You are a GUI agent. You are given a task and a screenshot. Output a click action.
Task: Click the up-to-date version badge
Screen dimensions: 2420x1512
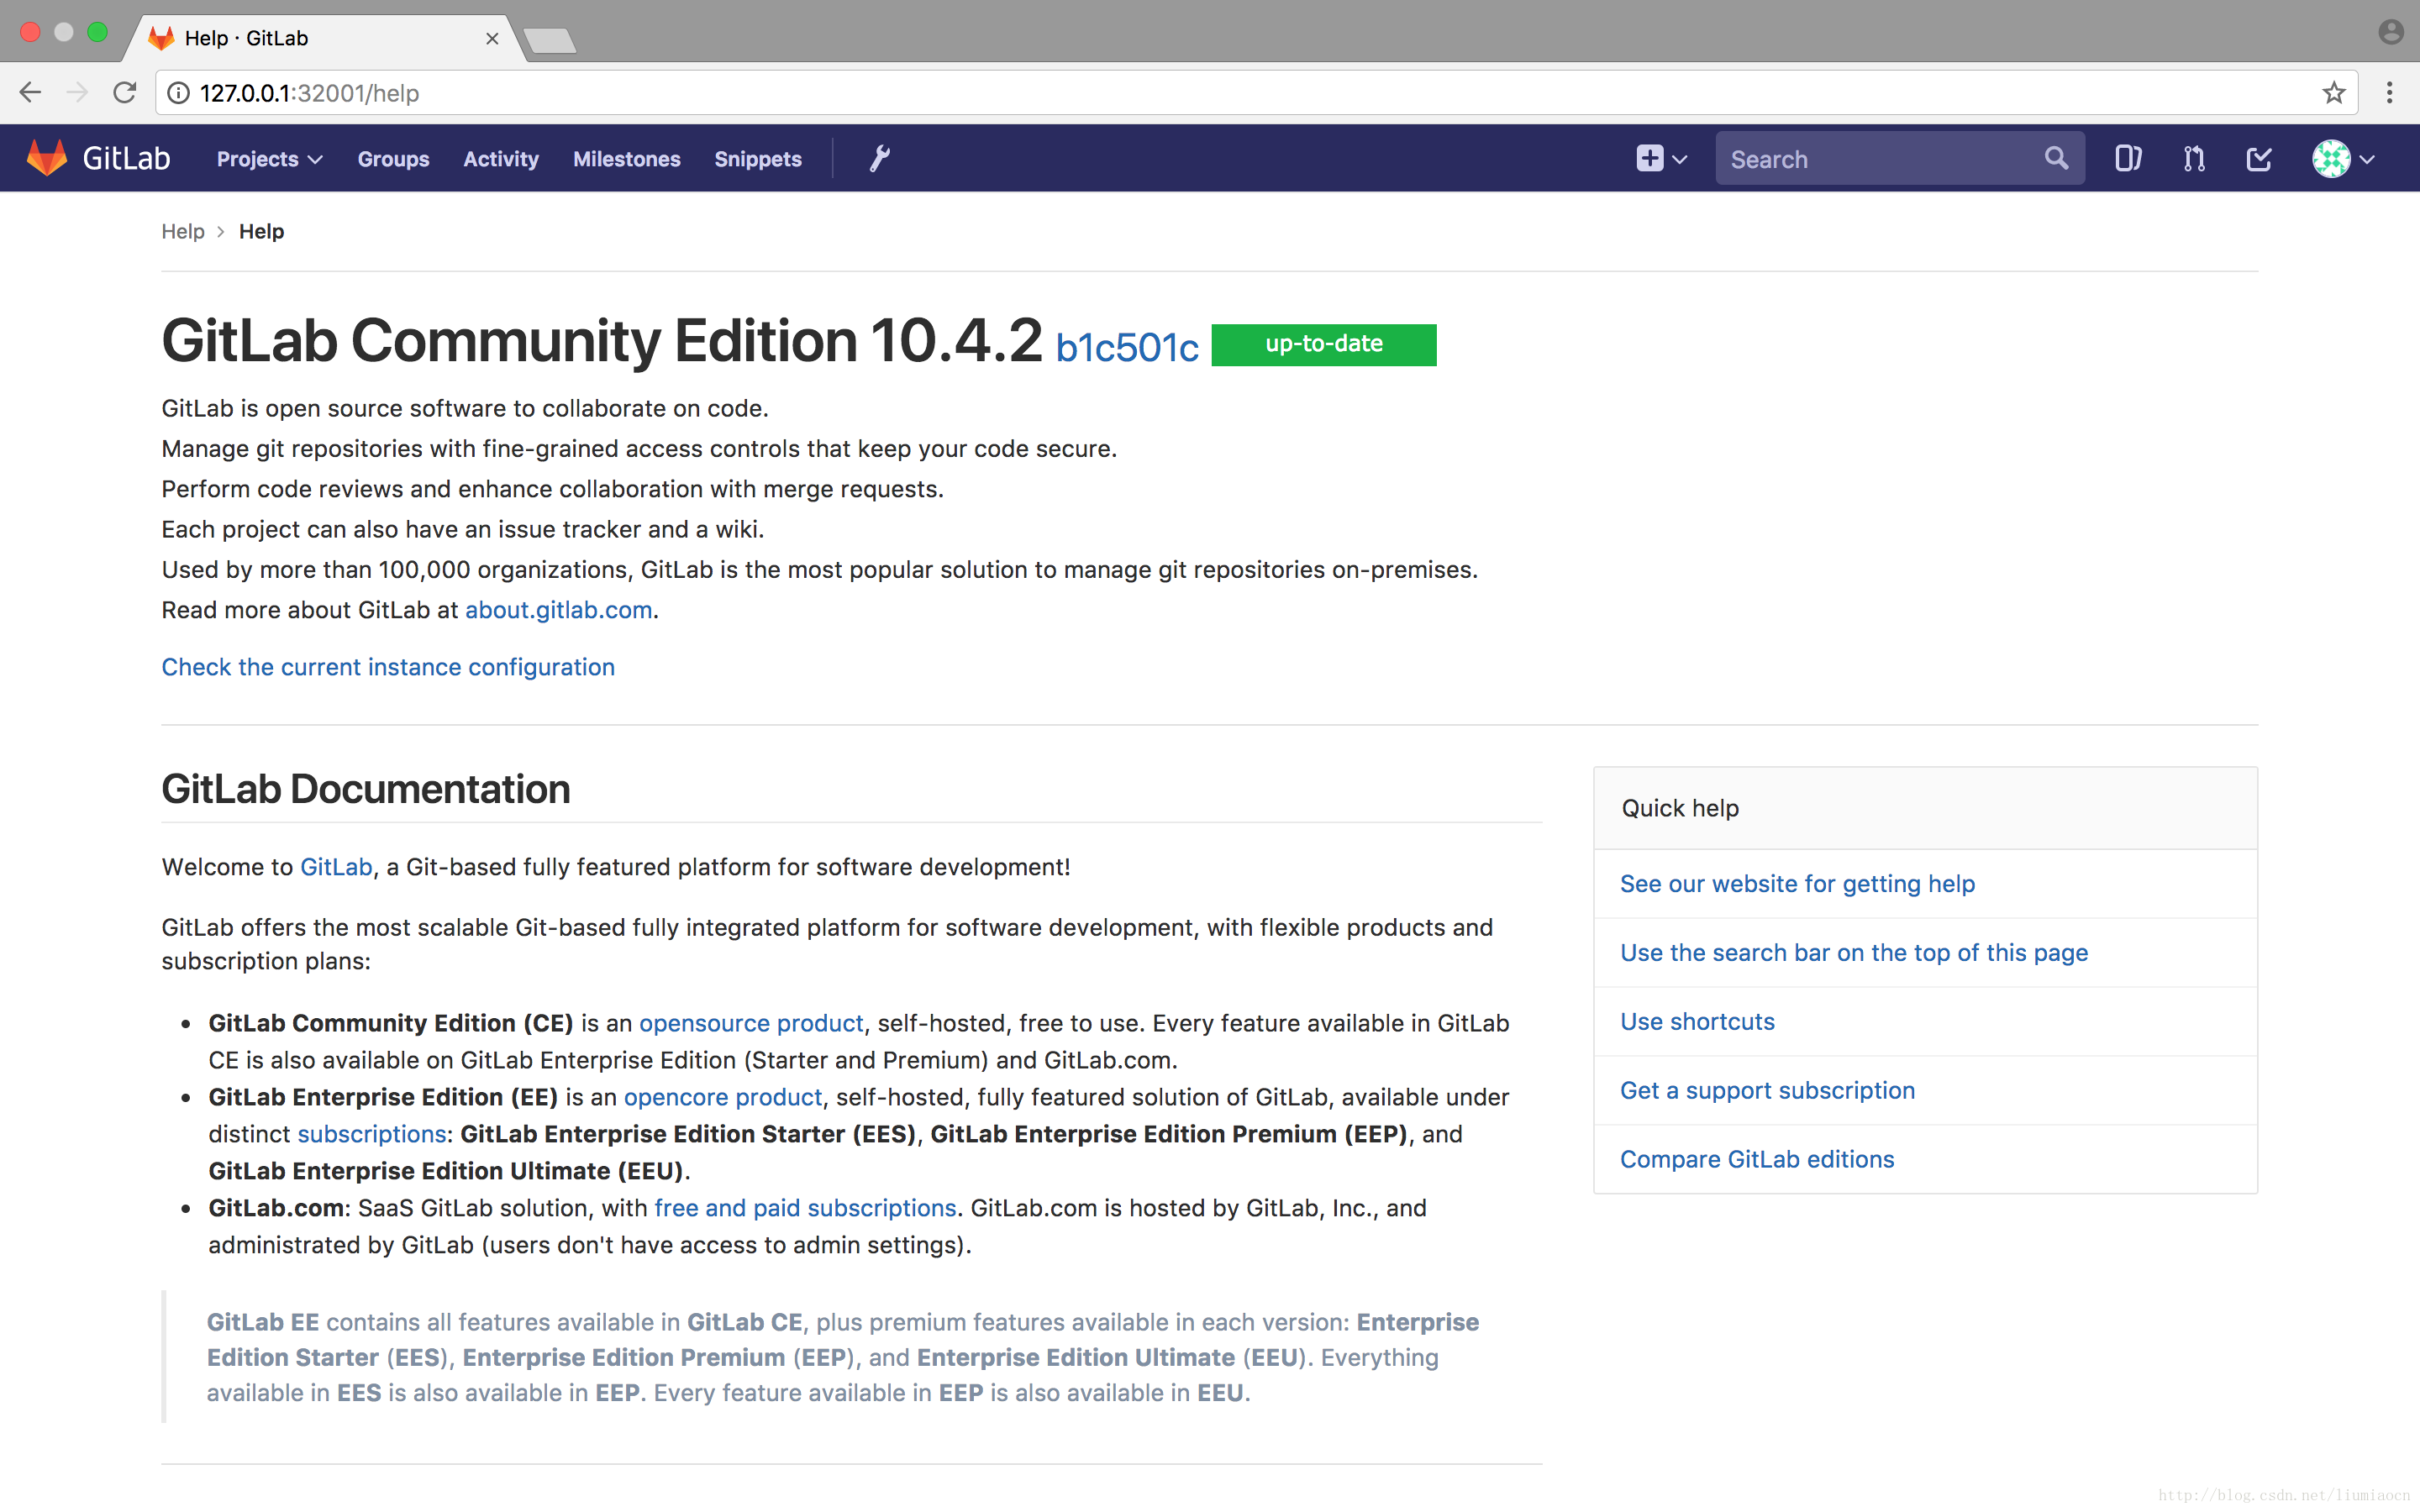pos(1324,345)
